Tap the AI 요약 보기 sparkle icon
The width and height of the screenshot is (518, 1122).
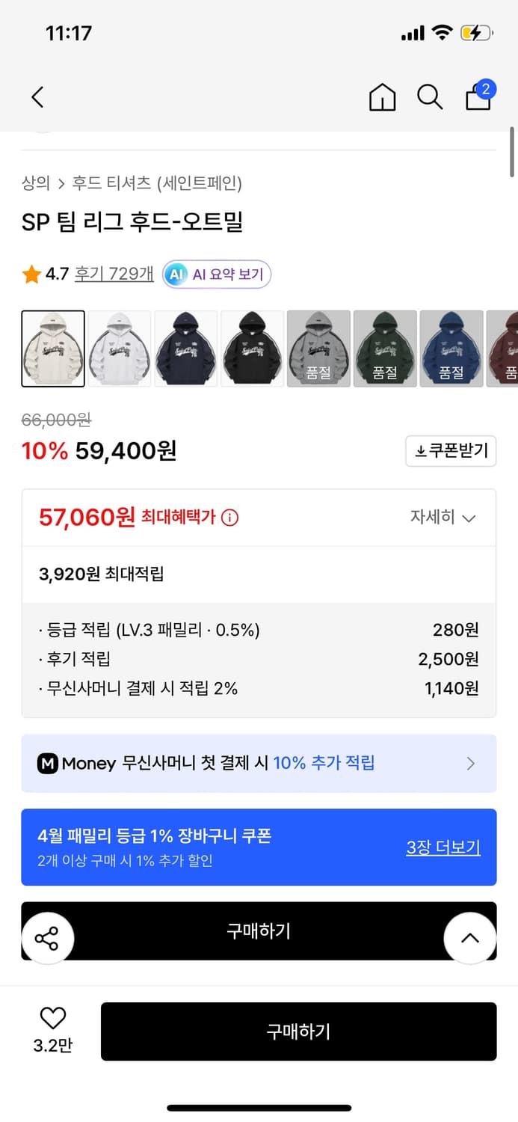(x=176, y=275)
